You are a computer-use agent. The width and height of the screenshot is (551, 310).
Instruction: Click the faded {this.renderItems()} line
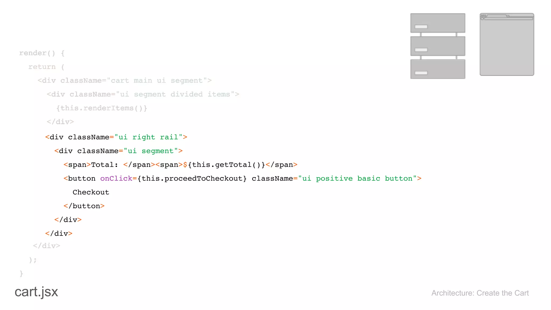click(102, 108)
